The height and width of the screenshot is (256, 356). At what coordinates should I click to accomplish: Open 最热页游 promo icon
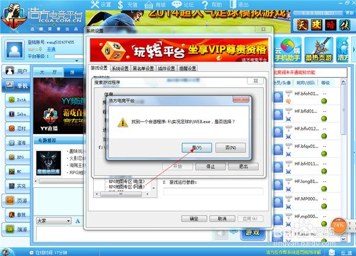(319, 50)
